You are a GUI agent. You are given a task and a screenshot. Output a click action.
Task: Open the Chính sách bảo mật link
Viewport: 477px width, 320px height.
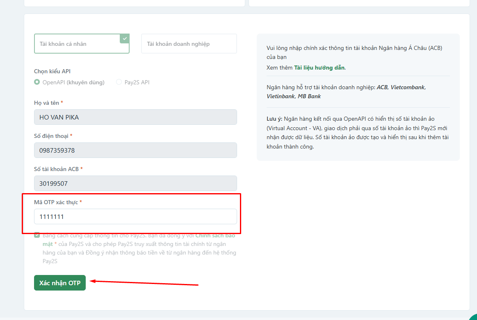click(215, 236)
